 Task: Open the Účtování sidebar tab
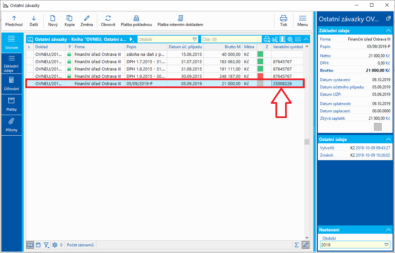point(11,84)
